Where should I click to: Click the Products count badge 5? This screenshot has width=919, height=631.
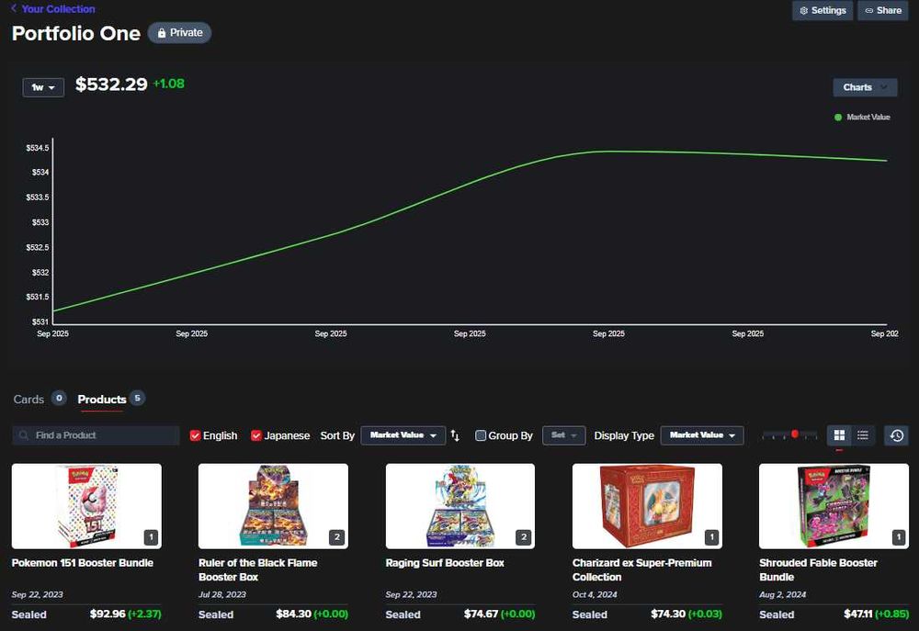click(x=137, y=398)
